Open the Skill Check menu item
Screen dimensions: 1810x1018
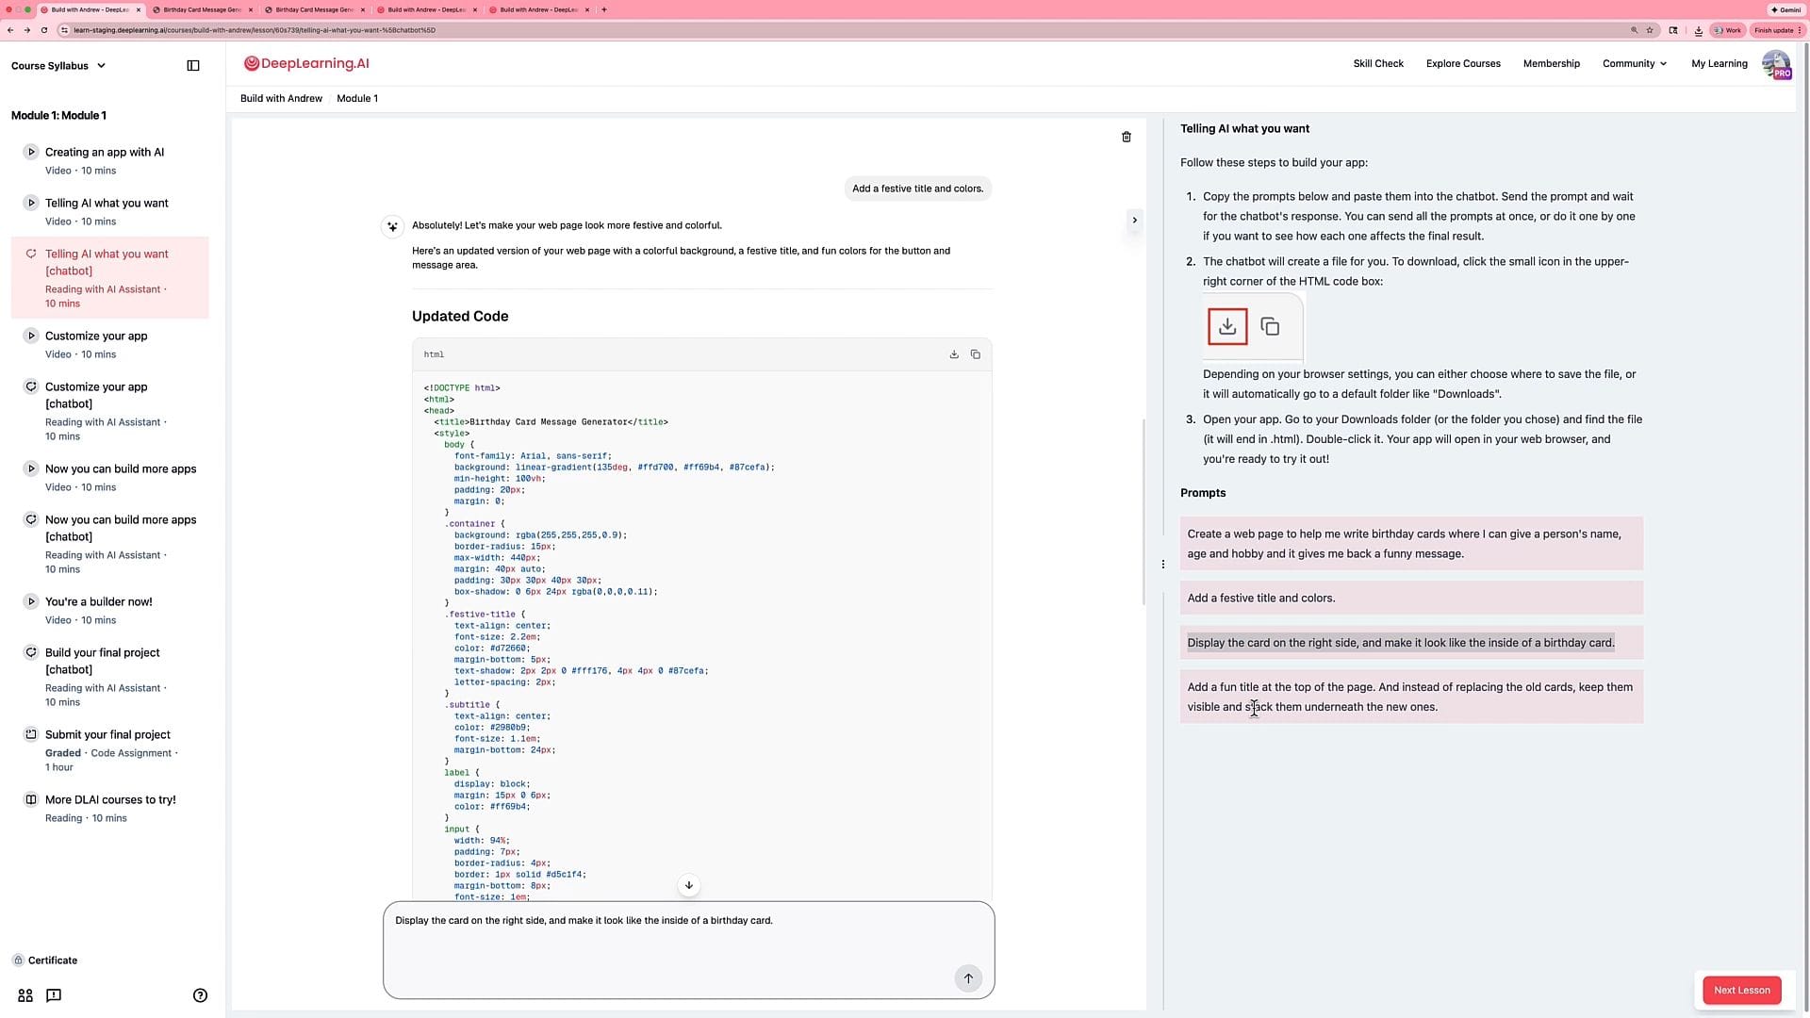click(x=1377, y=63)
